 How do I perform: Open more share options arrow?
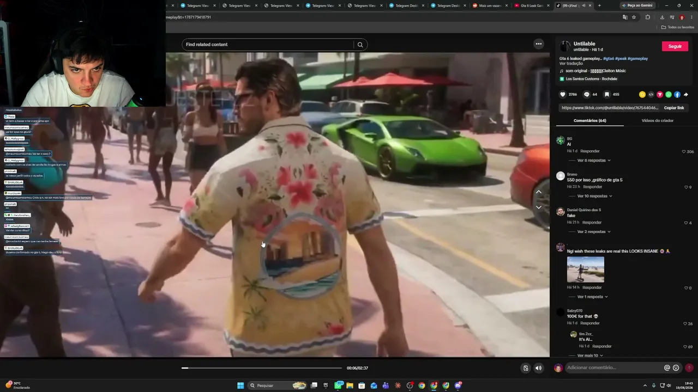[686, 94]
